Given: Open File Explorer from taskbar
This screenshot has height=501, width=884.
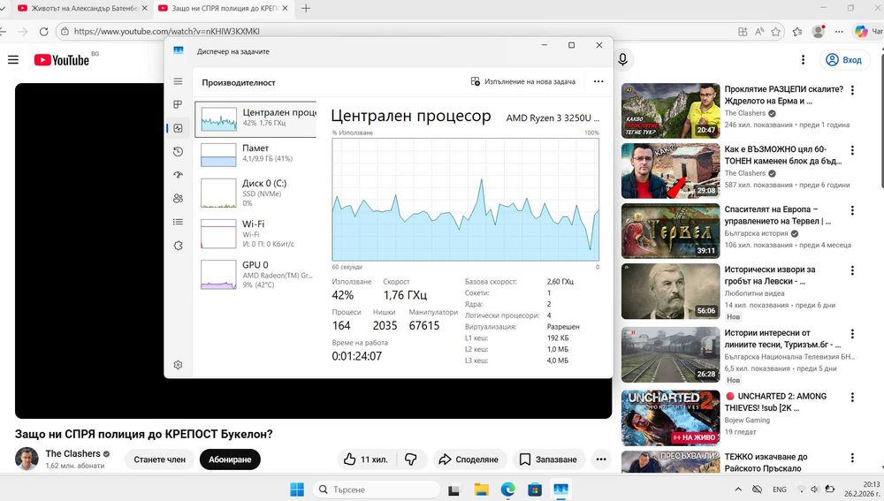Looking at the screenshot, I should click(x=481, y=490).
